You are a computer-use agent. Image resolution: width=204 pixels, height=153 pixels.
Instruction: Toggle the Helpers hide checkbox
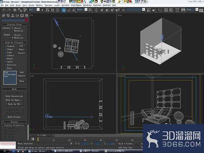(5, 59)
